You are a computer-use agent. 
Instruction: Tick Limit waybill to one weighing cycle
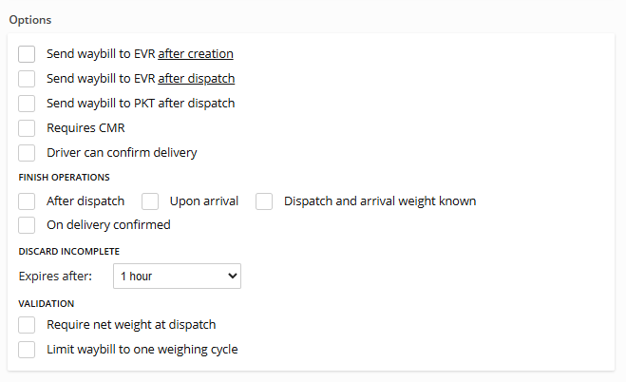pyautogui.click(x=27, y=350)
